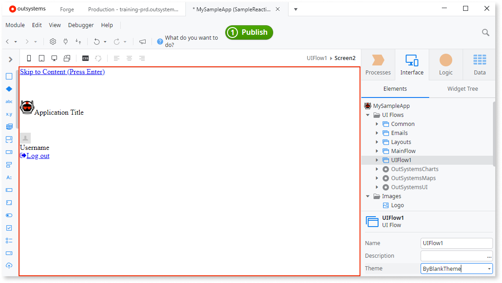Toggle phone preview mode
Screen dimensions: 502x283
pos(28,58)
